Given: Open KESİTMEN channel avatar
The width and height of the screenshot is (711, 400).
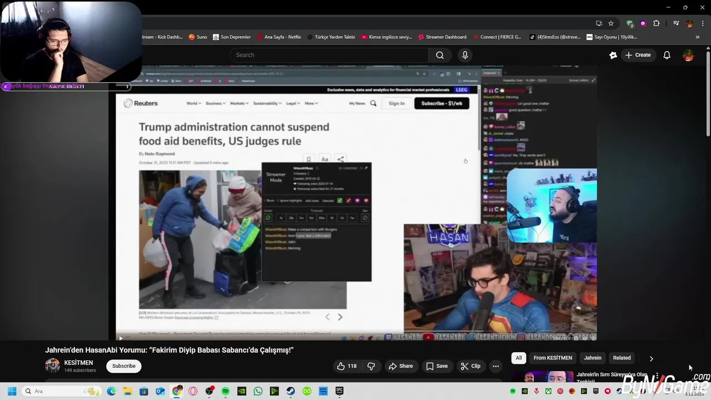Looking at the screenshot, I should click(x=52, y=366).
